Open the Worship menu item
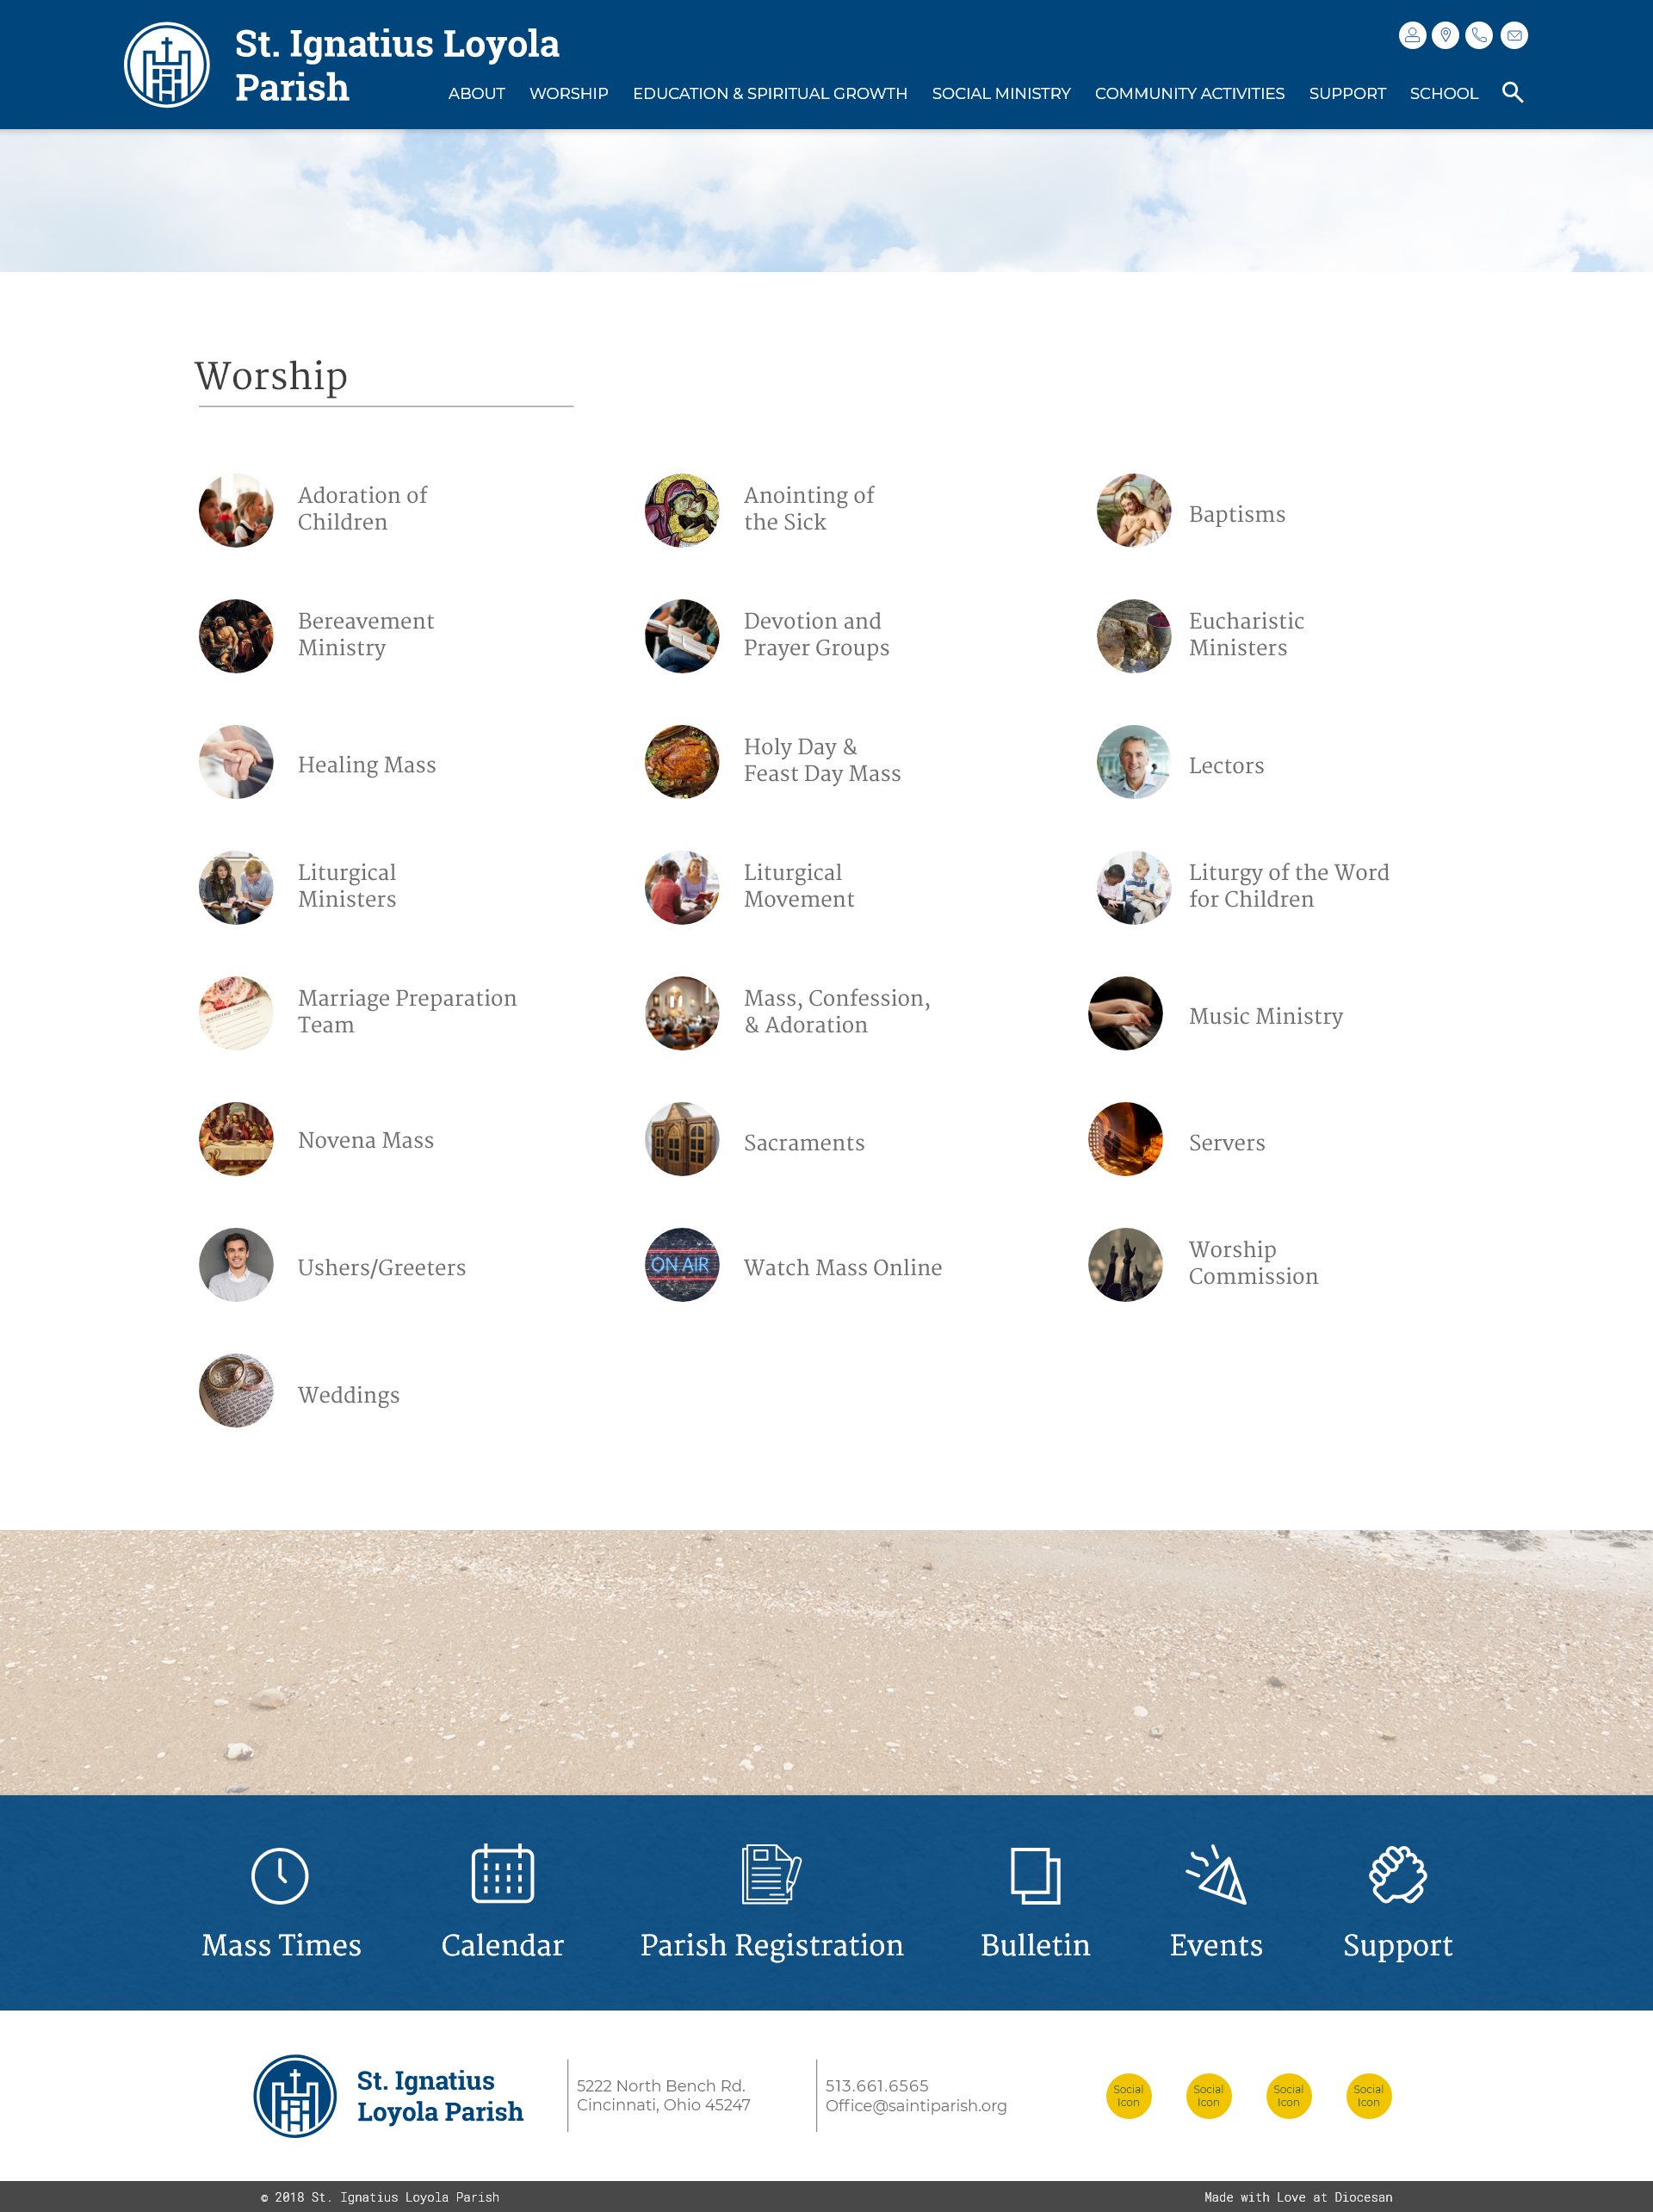 click(568, 94)
